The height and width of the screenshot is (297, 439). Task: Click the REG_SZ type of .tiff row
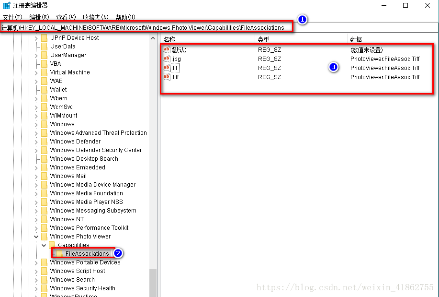pos(270,77)
